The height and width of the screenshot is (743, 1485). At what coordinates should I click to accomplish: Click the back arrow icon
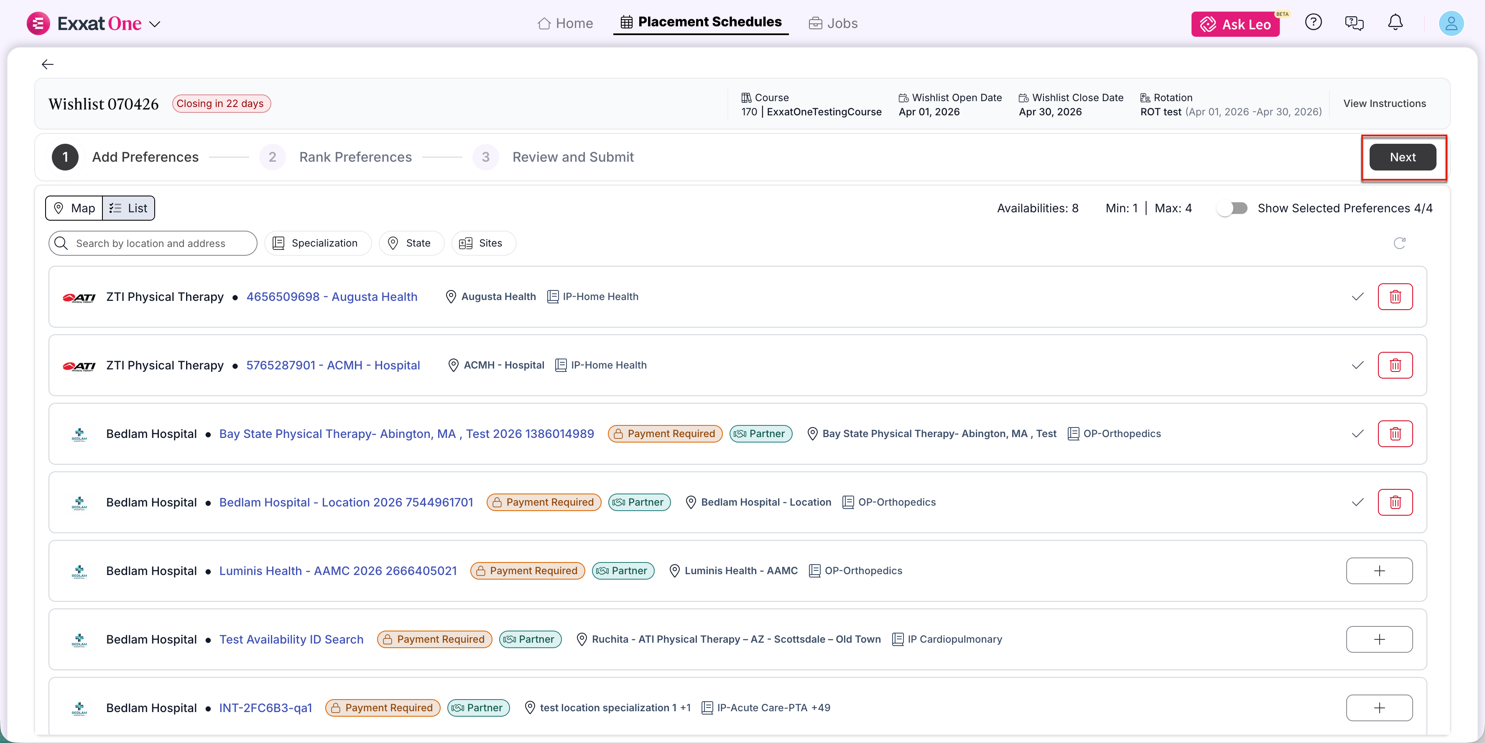[x=47, y=64]
